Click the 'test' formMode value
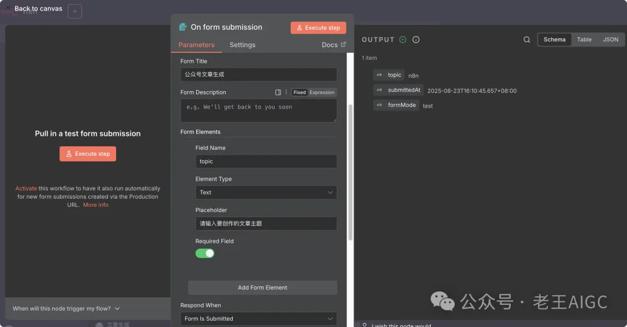This screenshot has height=327, width=627. pyautogui.click(x=428, y=106)
